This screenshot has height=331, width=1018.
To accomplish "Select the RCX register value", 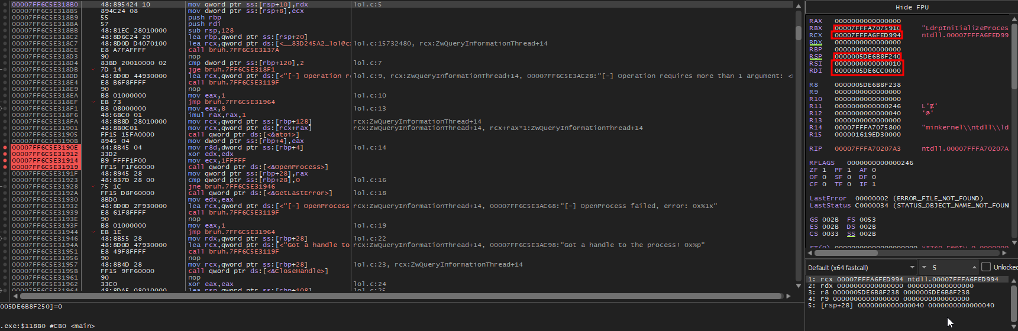I will coord(867,35).
